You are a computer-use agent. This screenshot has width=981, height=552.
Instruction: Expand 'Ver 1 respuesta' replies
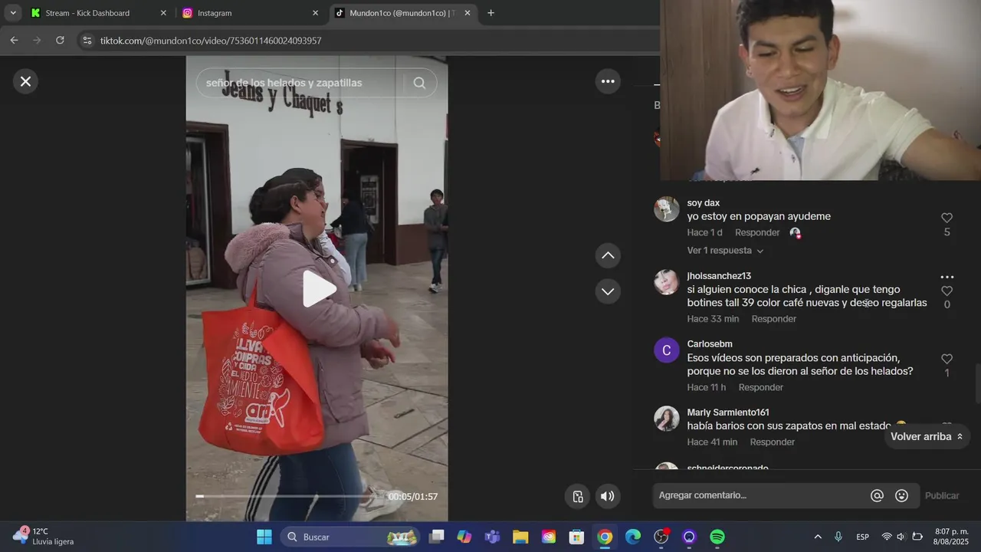[x=725, y=251]
